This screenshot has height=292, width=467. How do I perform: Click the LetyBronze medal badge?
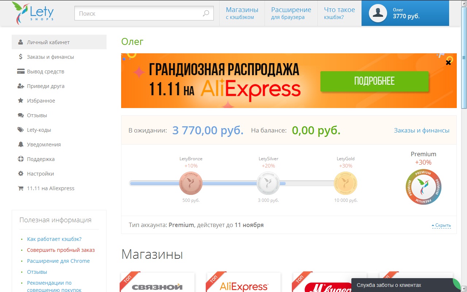190,183
